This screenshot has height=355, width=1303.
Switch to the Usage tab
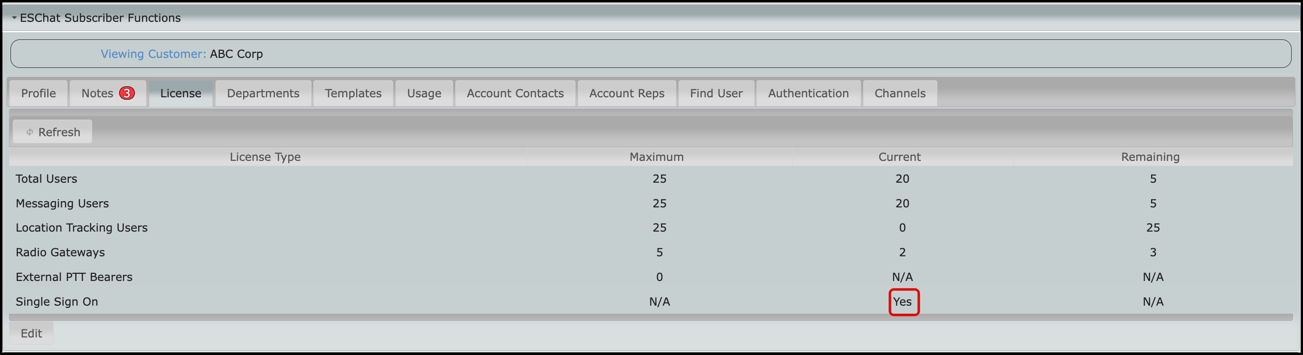(x=424, y=93)
